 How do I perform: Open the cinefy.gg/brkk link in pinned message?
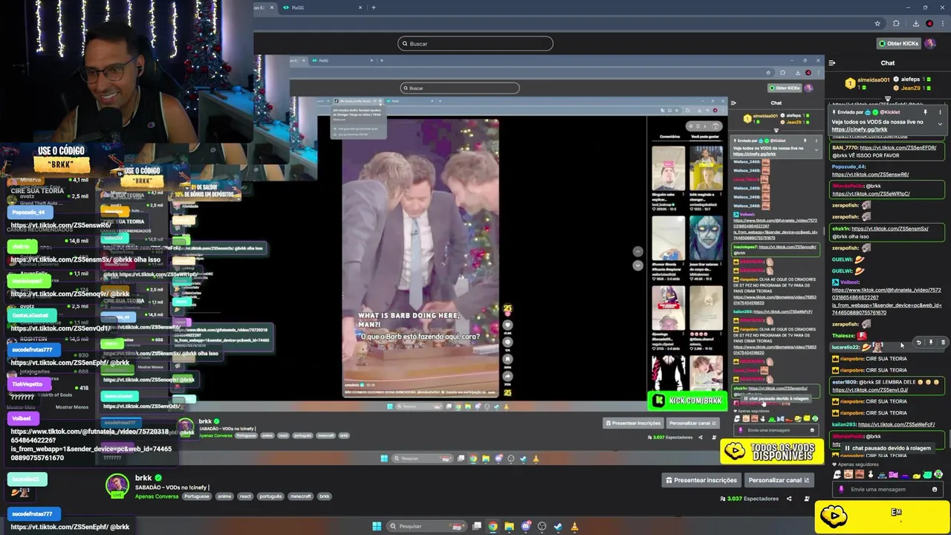pos(859,129)
